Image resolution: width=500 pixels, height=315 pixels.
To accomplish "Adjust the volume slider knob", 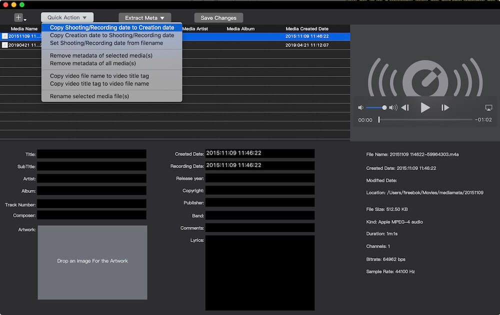I will click(384, 108).
